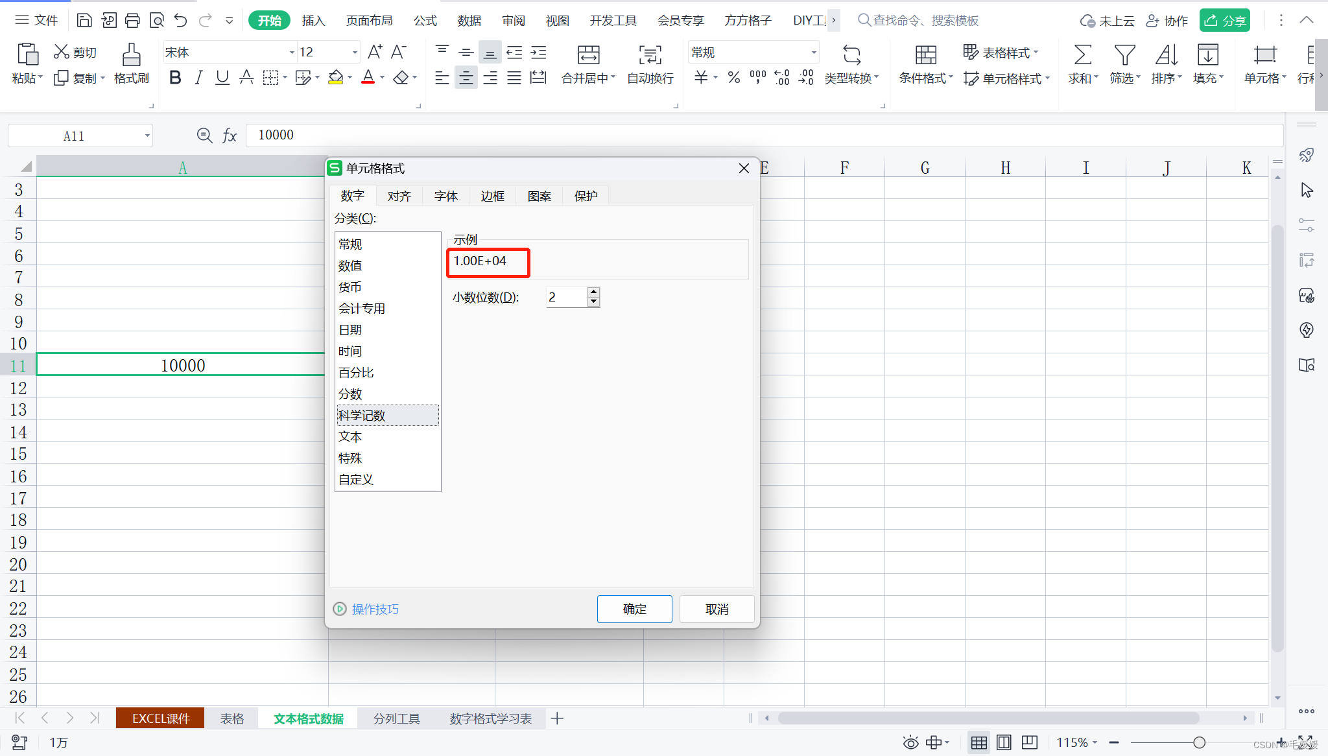The width and height of the screenshot is (1328, 756).
Task: Toggle italic text formatting
Action: coord(199,78)
